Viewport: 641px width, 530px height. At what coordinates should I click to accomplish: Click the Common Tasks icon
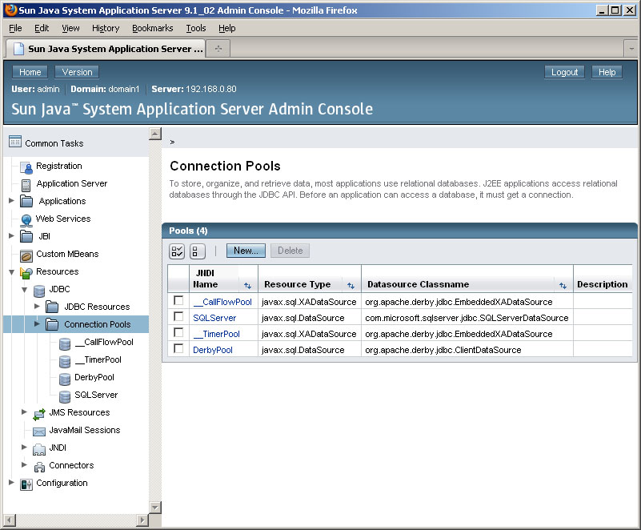tap(15, 142)
